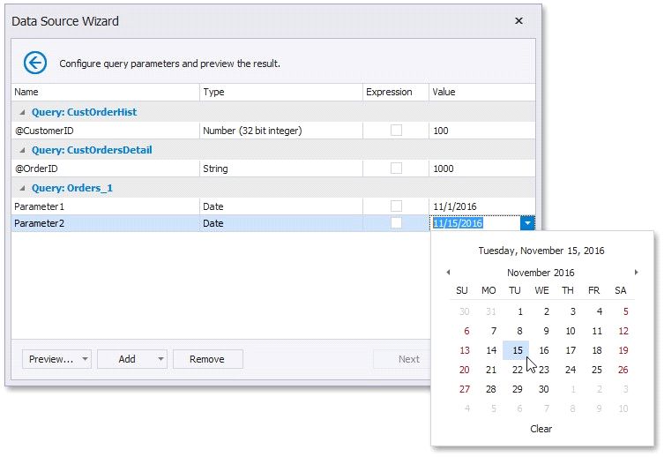Collapse the Query: Orders_1 group
The width and height of the screenshot is (664, 457).
22,188
